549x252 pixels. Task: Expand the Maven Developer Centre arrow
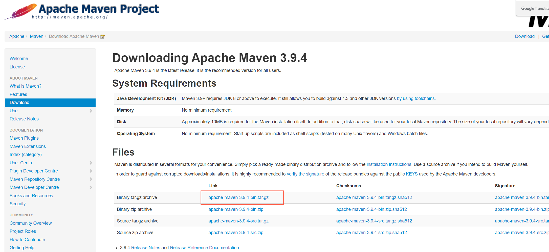(91, 187)
